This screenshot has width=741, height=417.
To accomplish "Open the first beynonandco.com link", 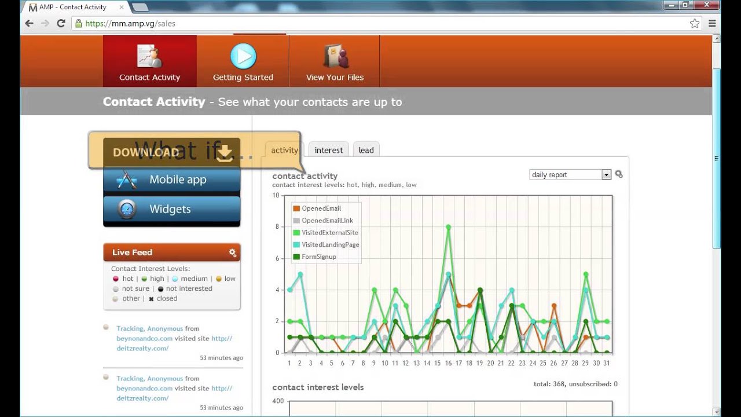I will tap(145, 338).
